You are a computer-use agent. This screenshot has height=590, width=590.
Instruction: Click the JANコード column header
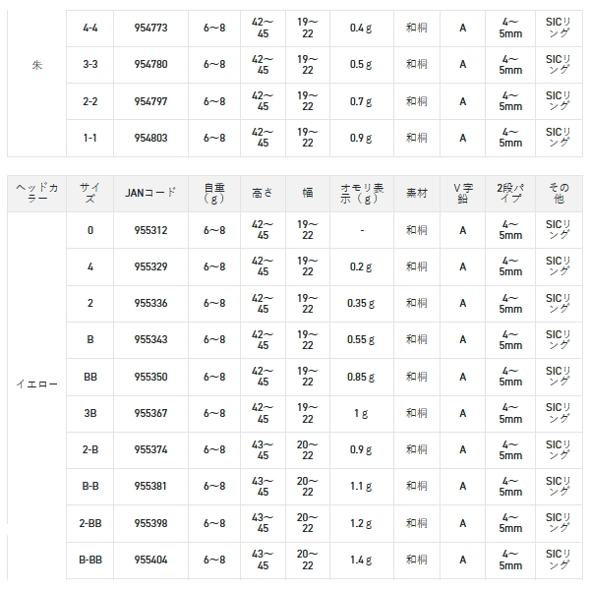(150, 193)
